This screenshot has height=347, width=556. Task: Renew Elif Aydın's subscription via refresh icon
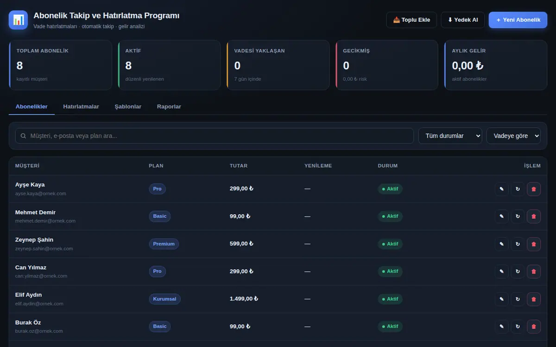point(518,299)
